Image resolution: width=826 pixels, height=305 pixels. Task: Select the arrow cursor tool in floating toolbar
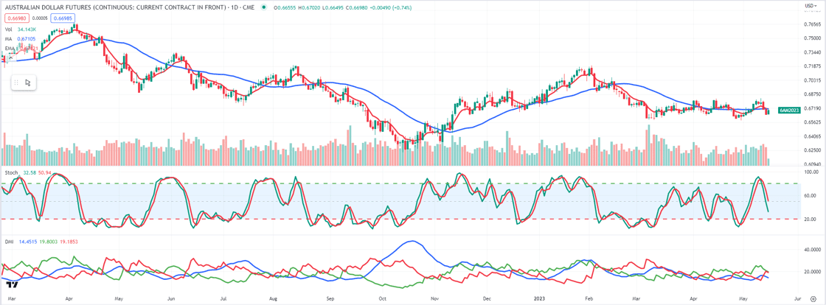coord(28,82)
